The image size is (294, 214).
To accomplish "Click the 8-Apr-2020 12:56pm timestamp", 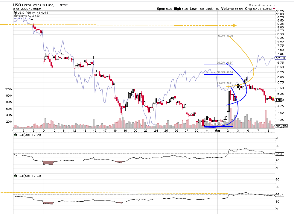I will (27, 9).
